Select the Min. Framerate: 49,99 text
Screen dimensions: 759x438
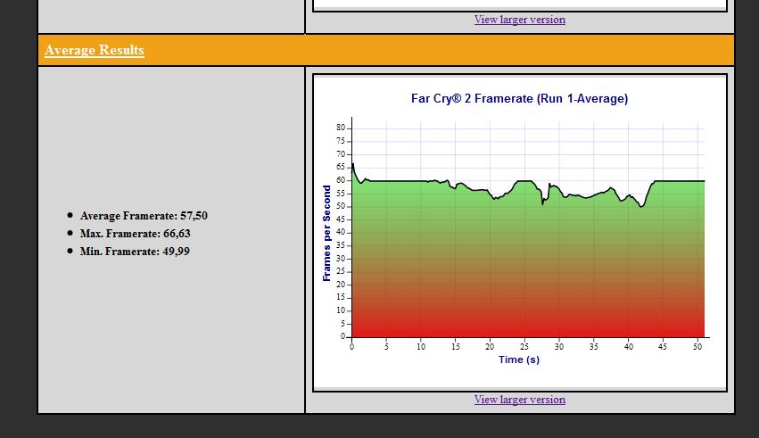tap(135, 252)
